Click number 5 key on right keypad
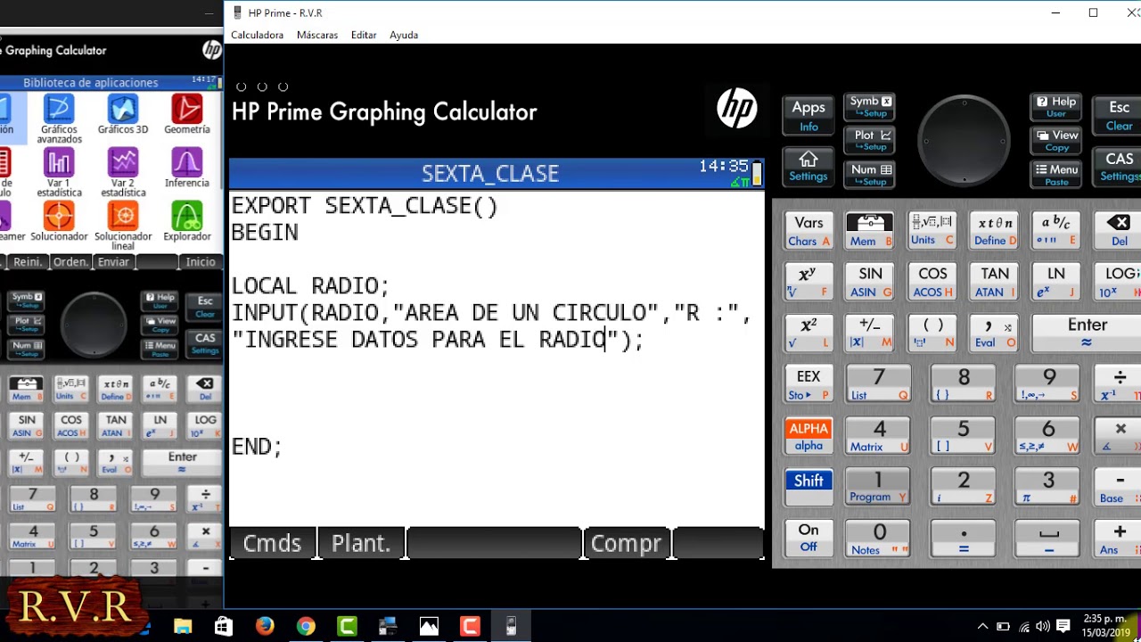 click(x=964, y=436)
